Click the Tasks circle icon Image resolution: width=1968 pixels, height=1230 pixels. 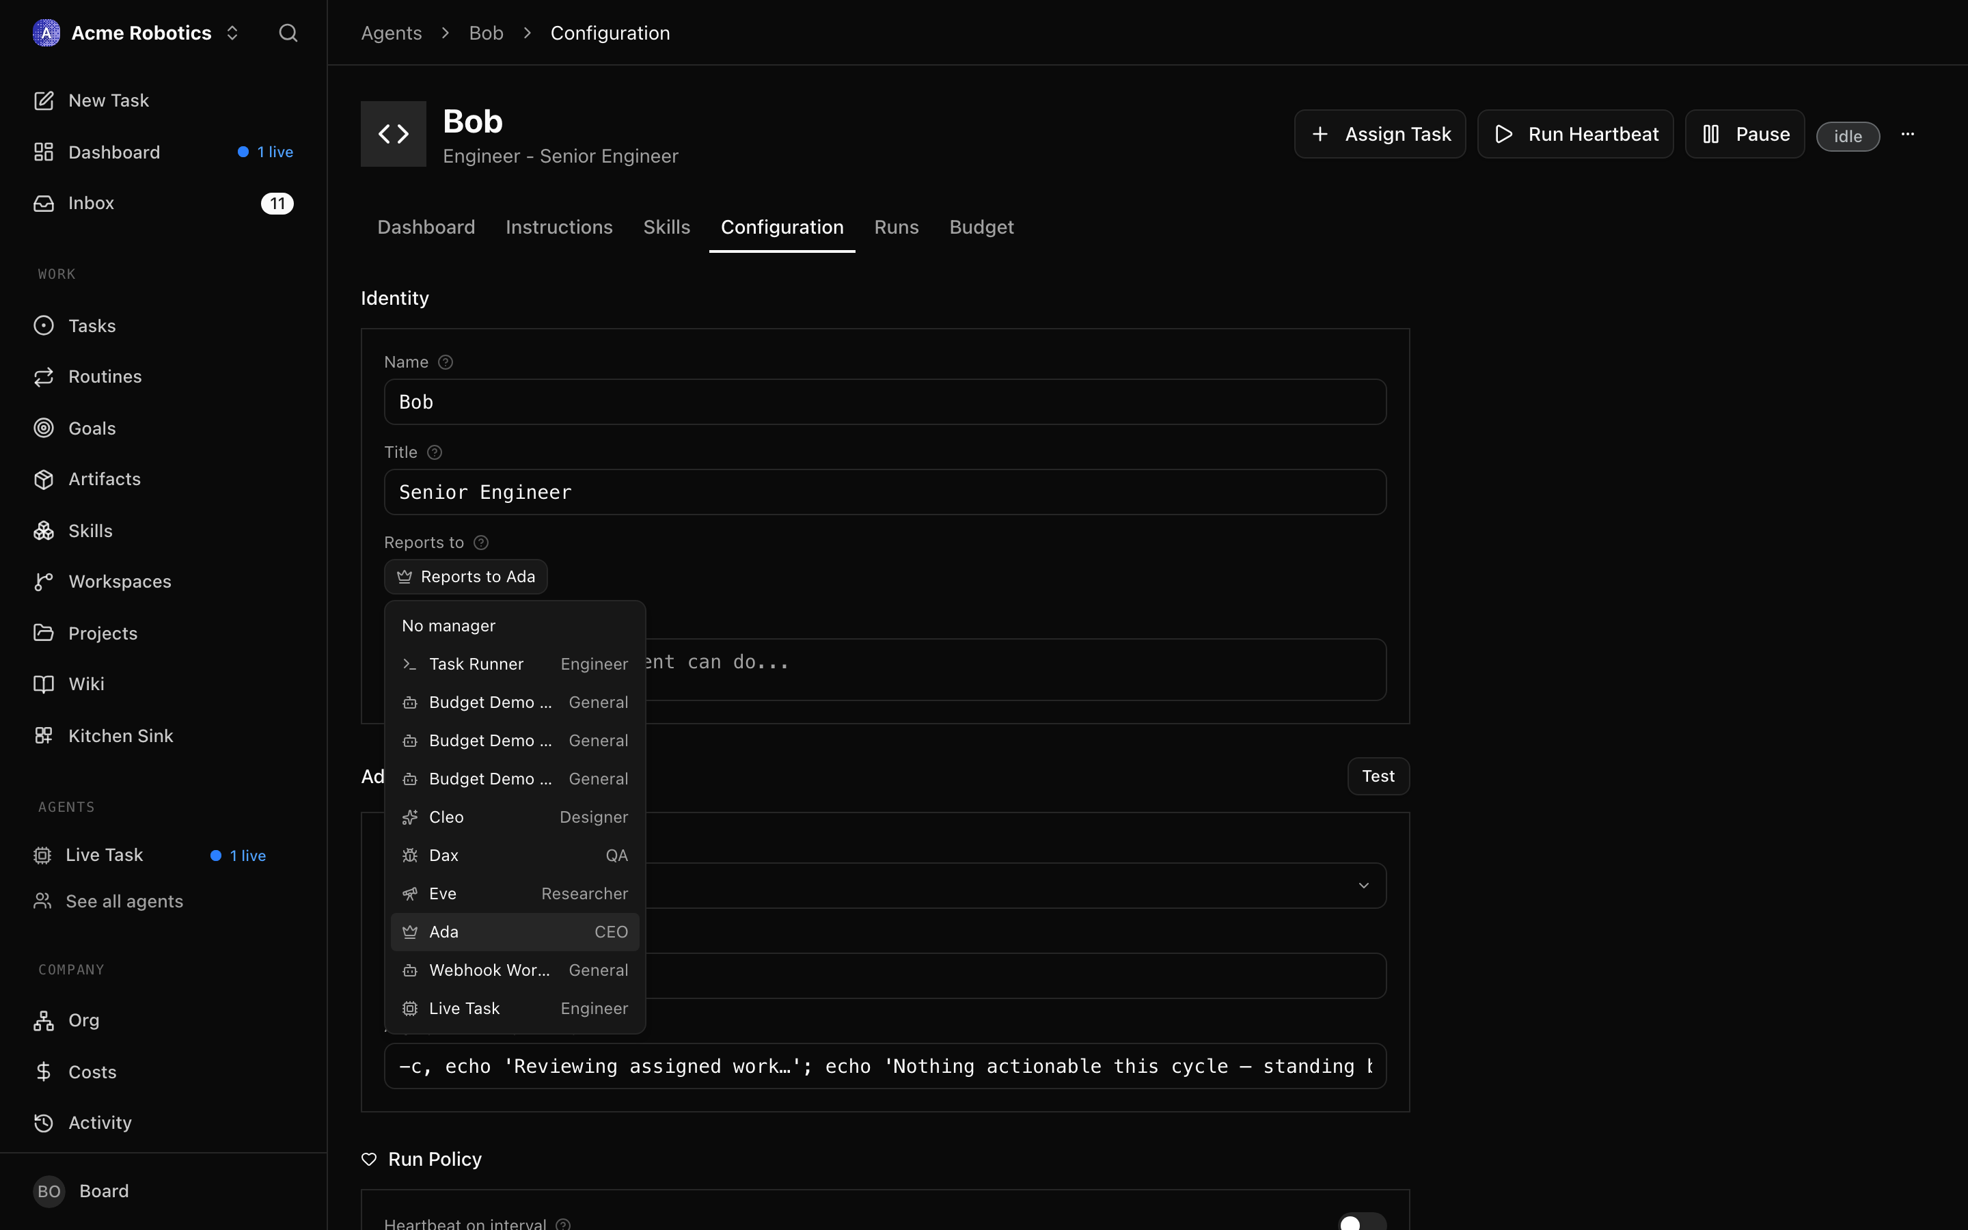pos(44,325)
